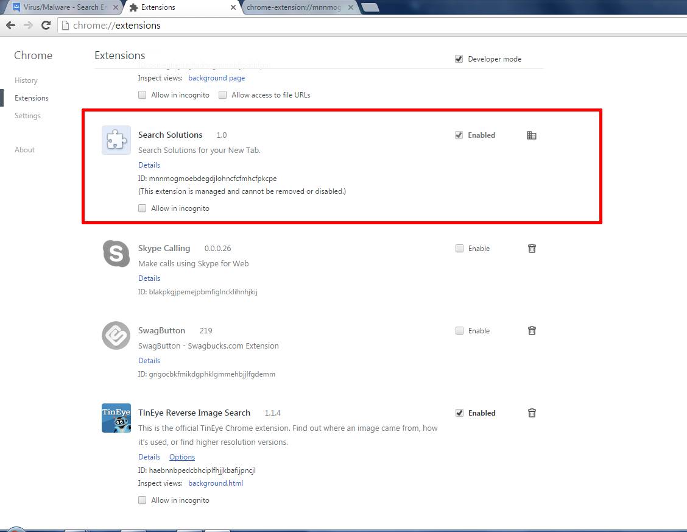The width and height of the screenshot is (687, 532).
Task: Open Details link for Skype Calling
Action: coord(149,278)
